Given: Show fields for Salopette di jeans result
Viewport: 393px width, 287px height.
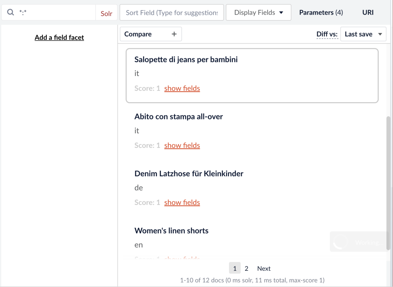Looking at the screenshot, I should [x=182, y=89].
